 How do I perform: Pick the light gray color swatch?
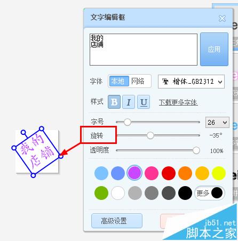pos(135,193)
